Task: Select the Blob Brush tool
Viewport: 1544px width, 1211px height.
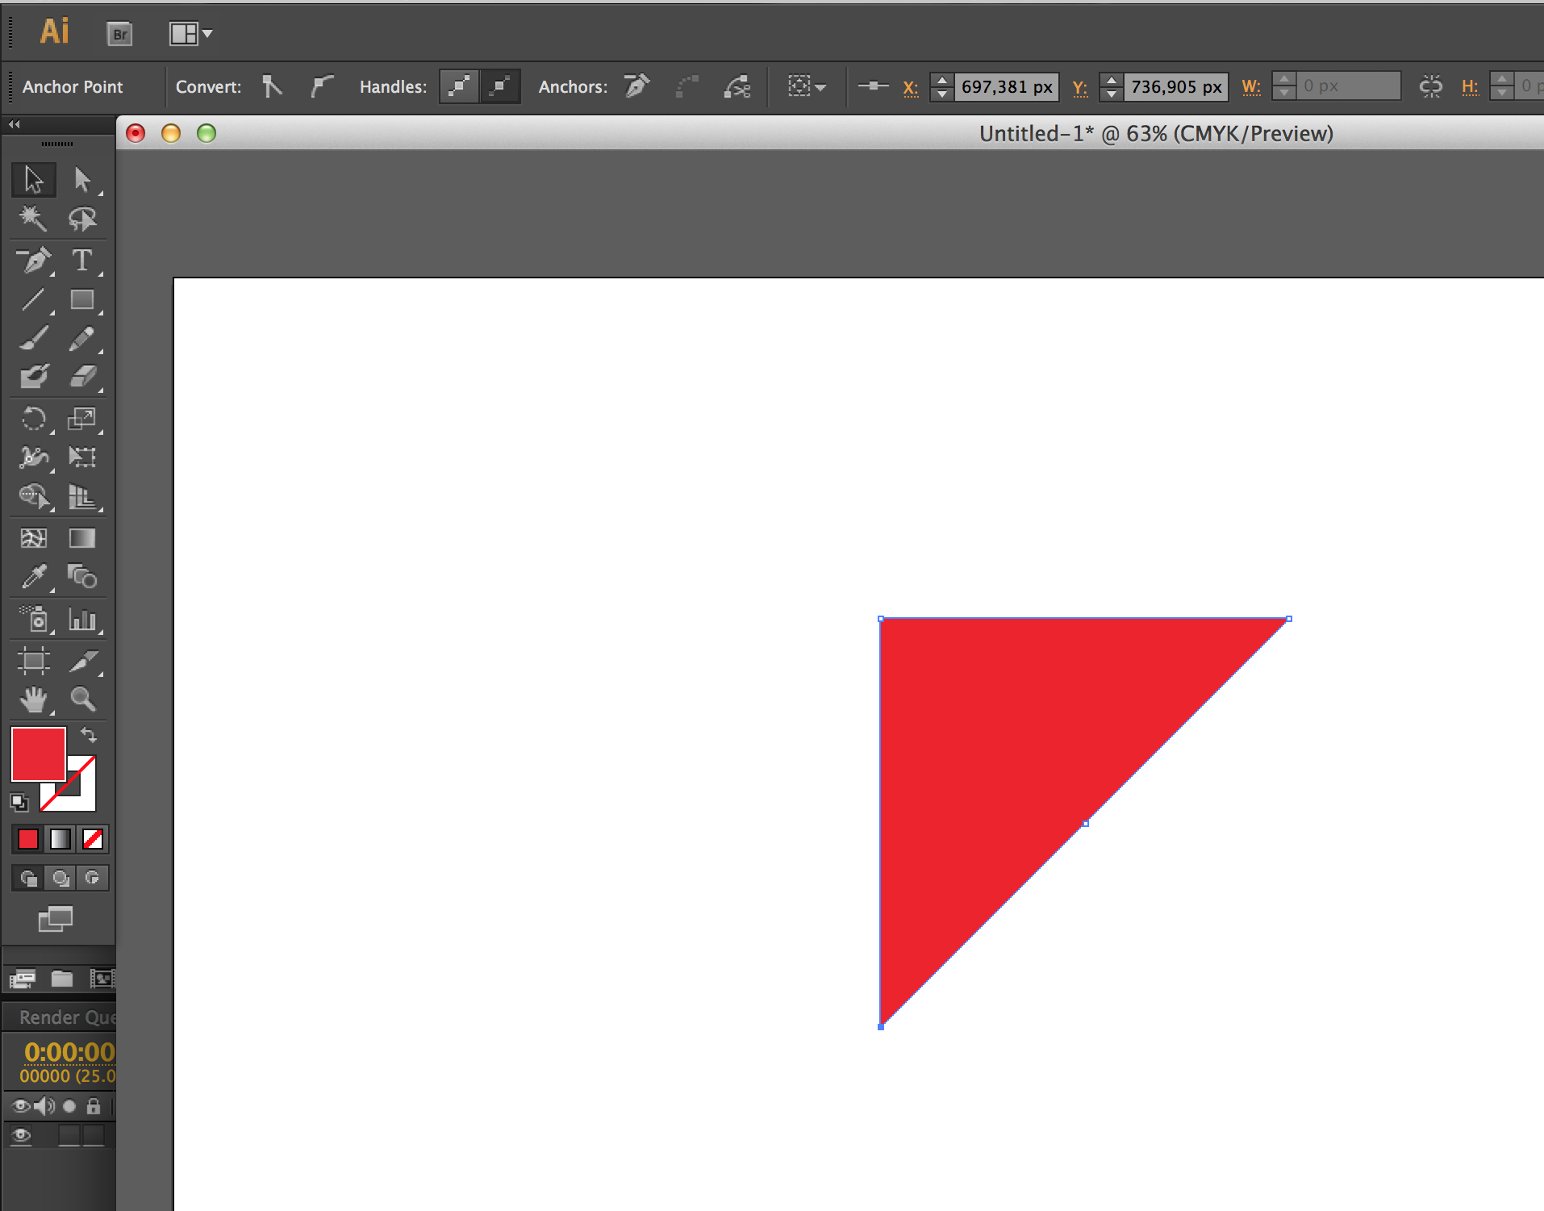Action: [34, 377]
